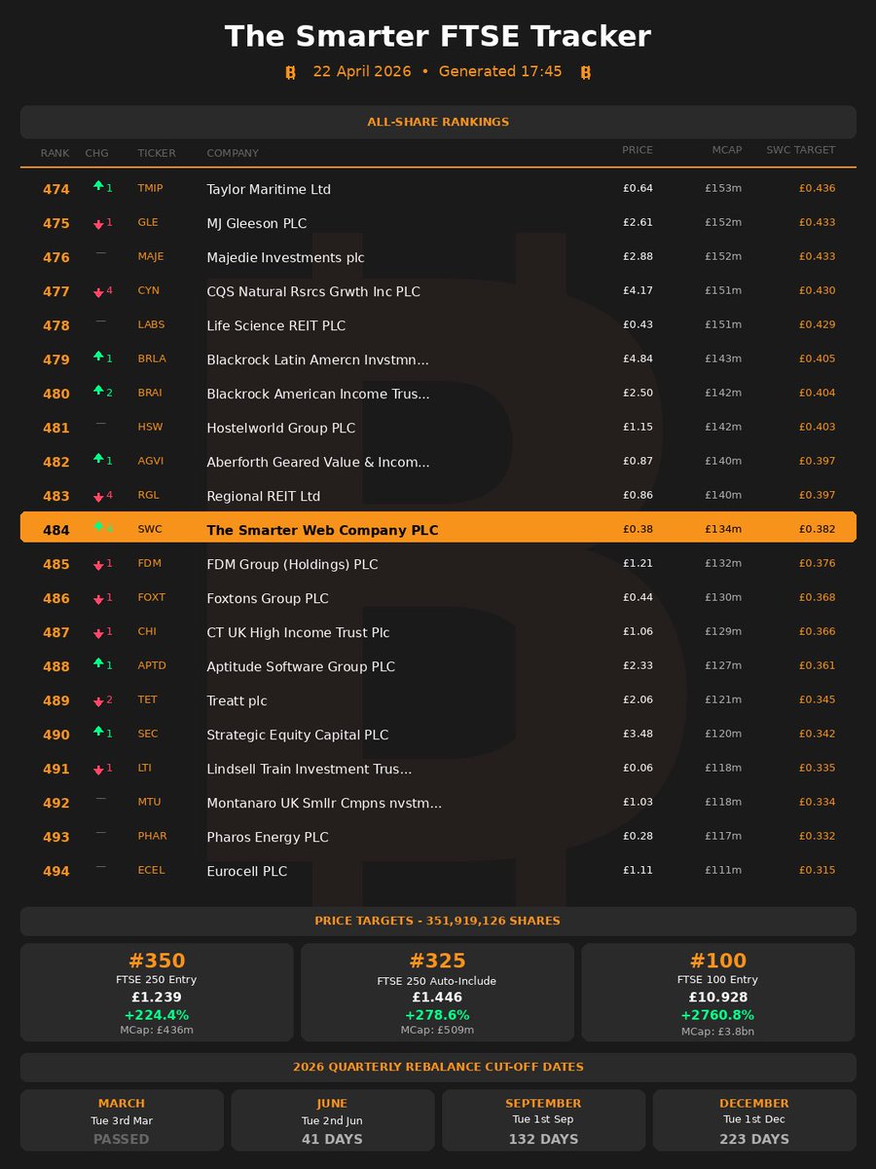The image size is (876, 1169).
Task: Click rank number 493
Action: [x=56, y=837]
